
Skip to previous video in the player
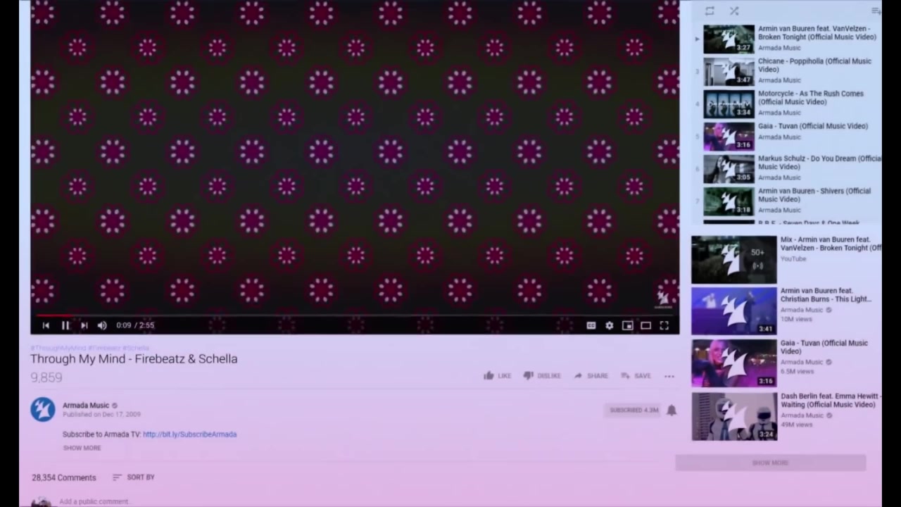46,325
